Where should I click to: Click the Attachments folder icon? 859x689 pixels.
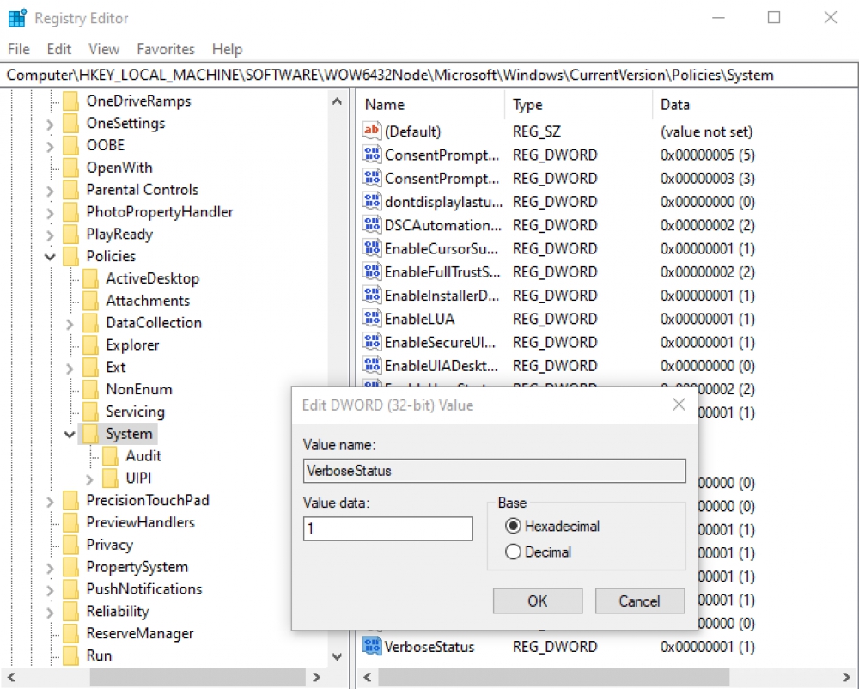tap(90, 300)
